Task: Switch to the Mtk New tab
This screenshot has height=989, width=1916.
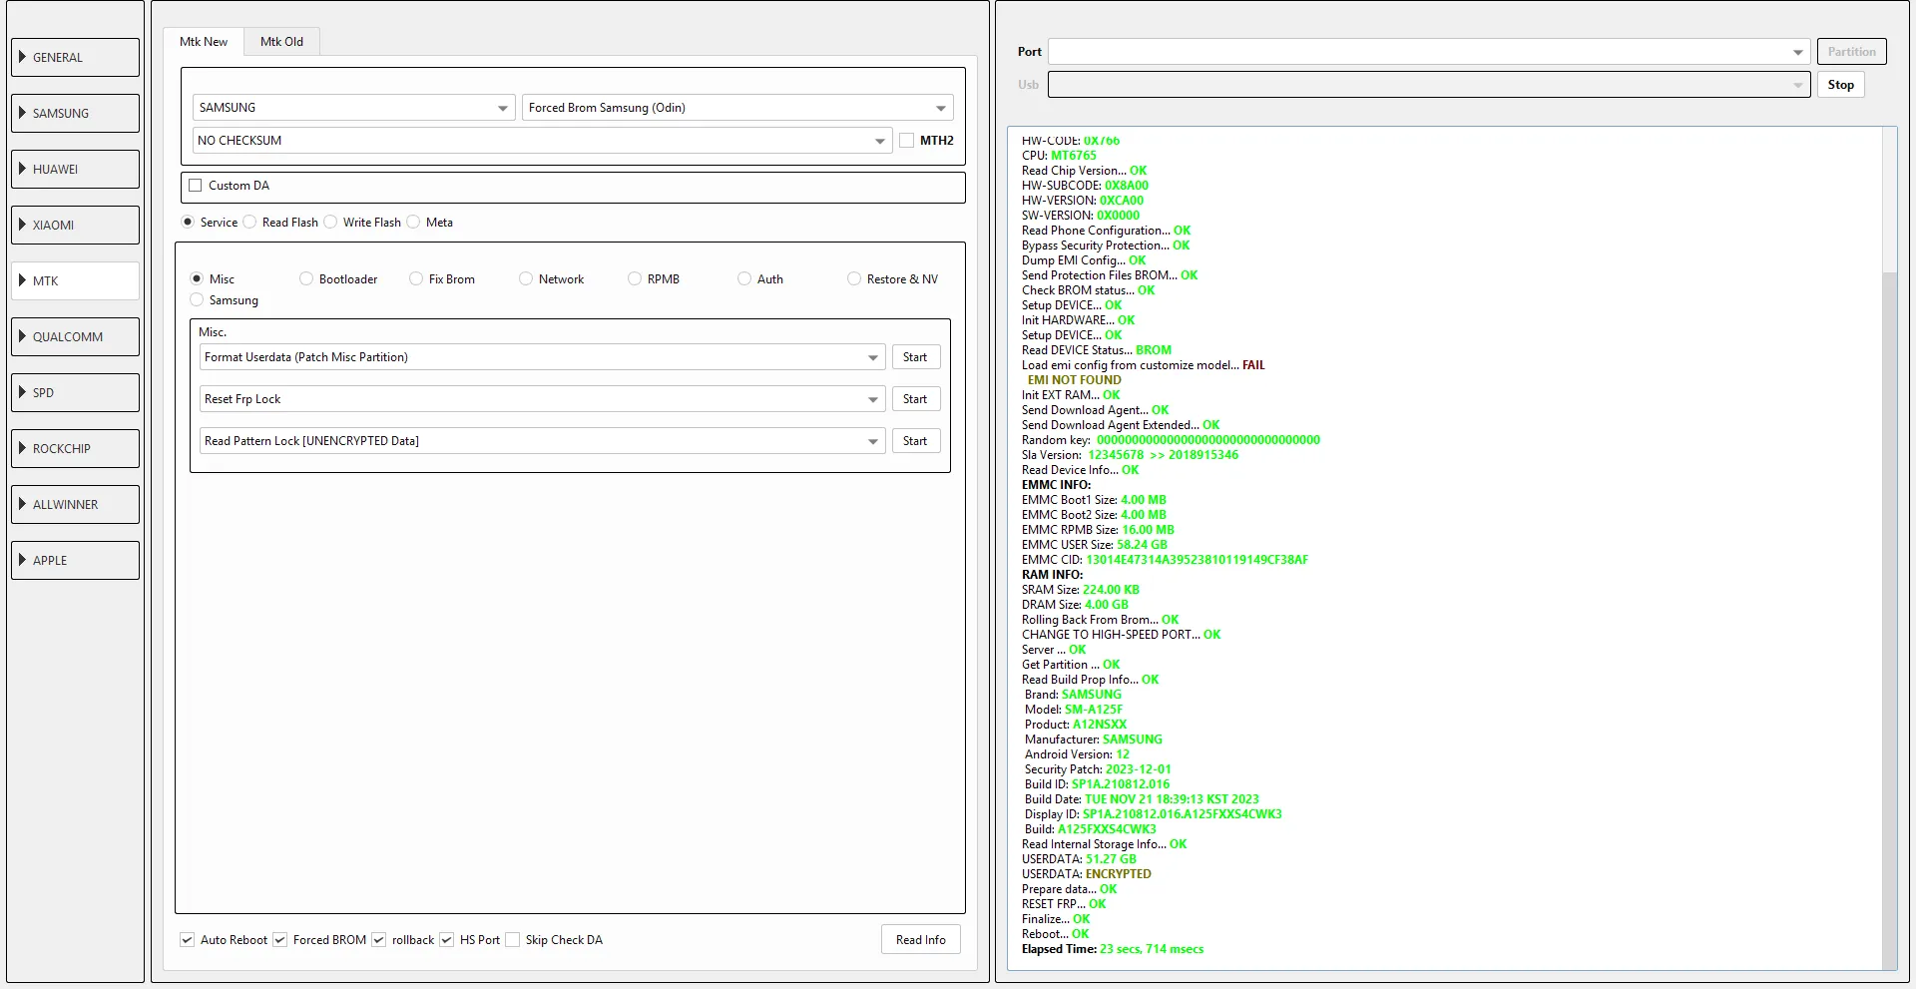Action: point(204,42)
